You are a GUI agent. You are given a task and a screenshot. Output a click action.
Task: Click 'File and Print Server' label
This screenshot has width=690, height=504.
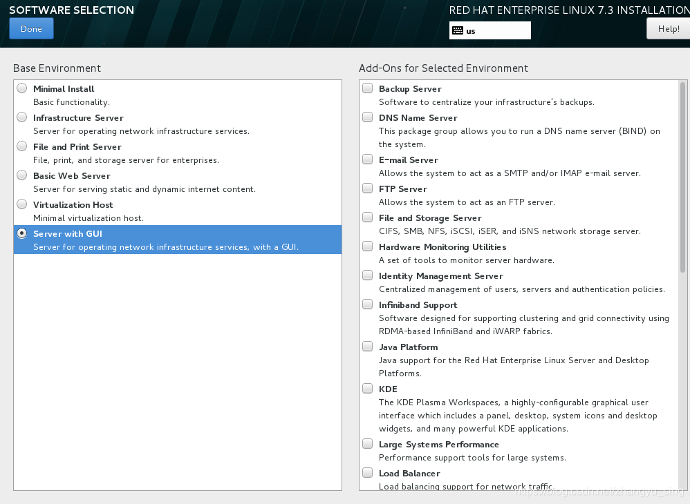click(x=77, y=147)
